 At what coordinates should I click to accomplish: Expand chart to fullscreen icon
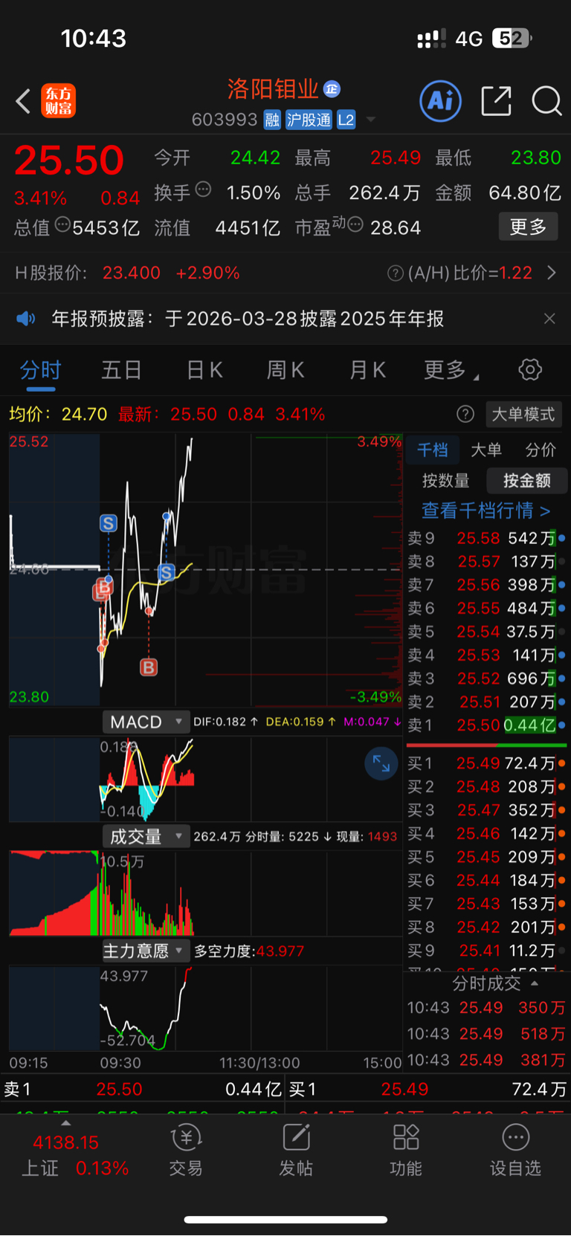[x=381, y=763]
